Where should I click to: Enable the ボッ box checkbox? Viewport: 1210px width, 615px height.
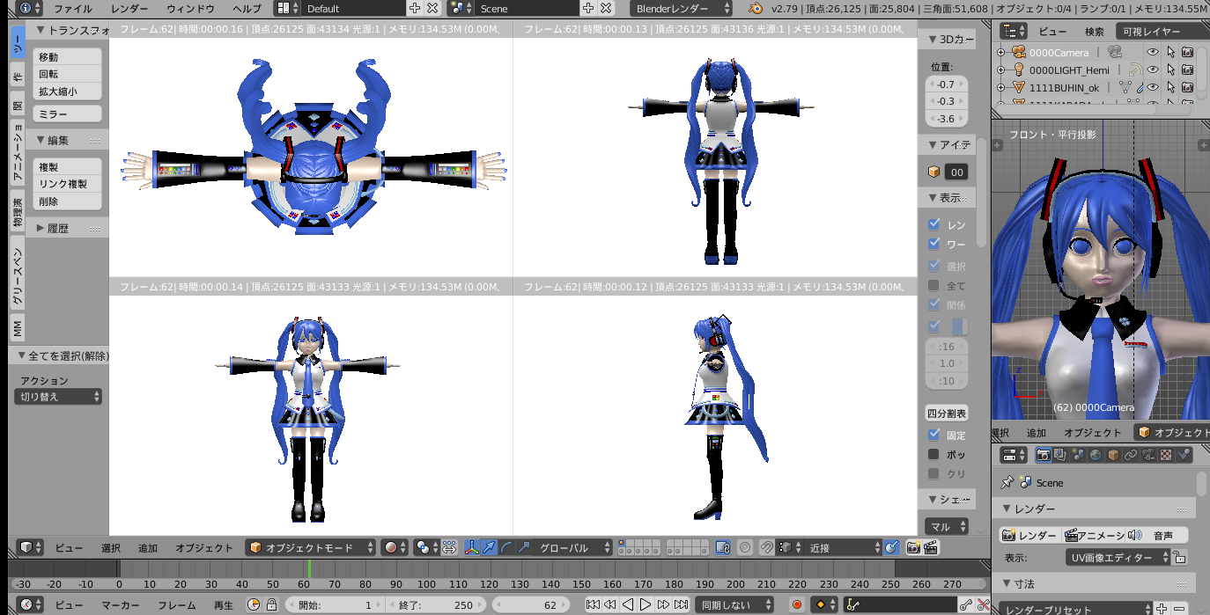[934, 454]
